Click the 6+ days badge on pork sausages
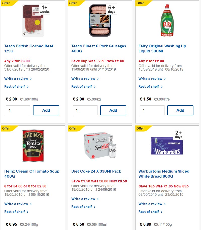 click(x=111, y=9)
